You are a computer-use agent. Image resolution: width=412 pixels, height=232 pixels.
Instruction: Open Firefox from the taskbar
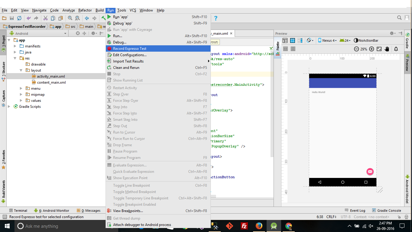pyautogui.click(x=259, y=226)
